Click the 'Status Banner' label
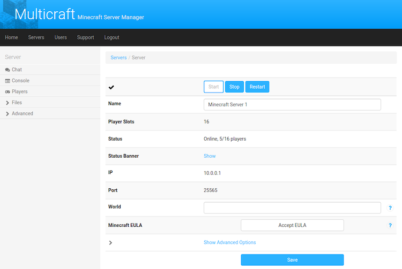 coord(123,156)
